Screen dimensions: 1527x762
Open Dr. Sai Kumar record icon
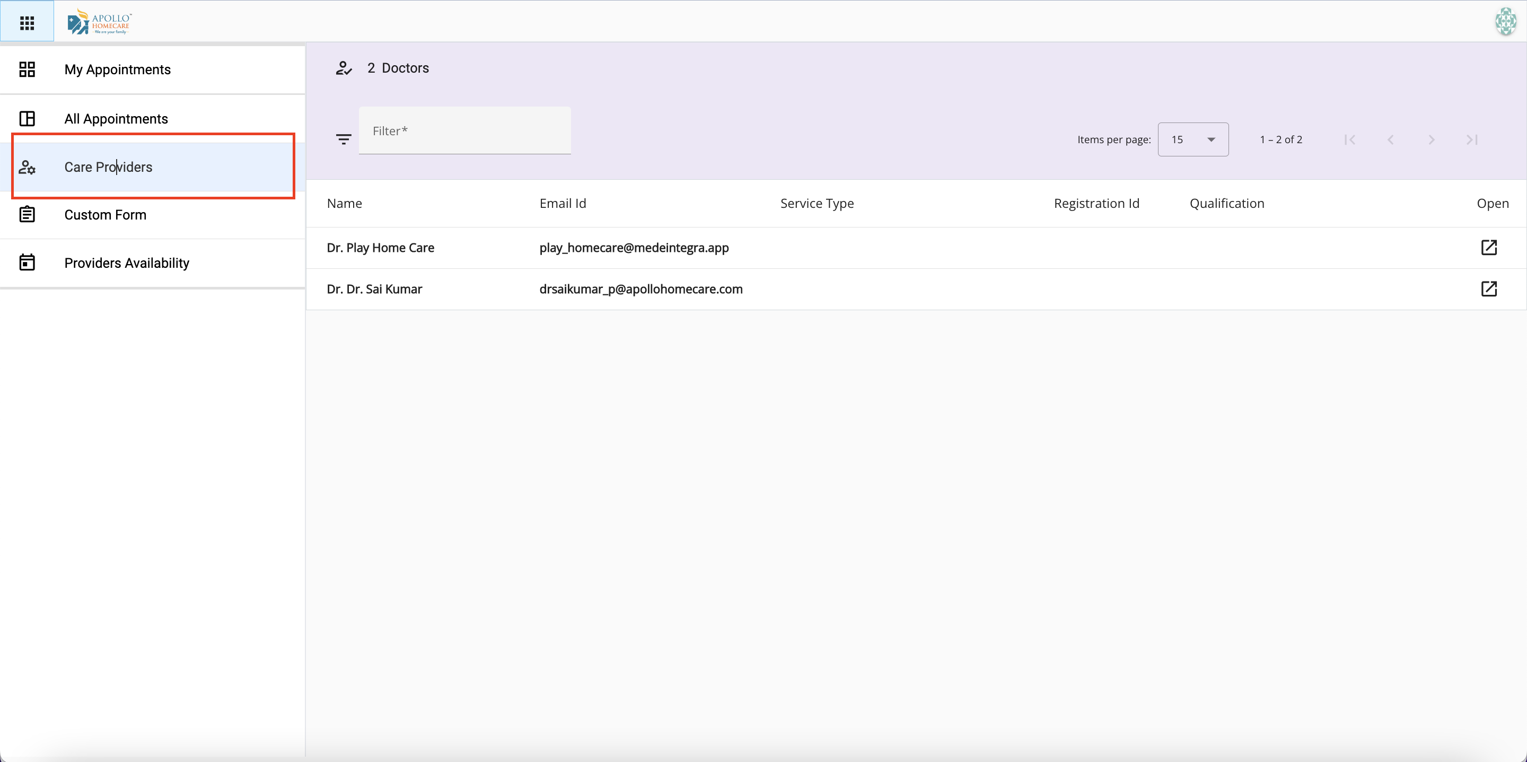point(1488,289)
